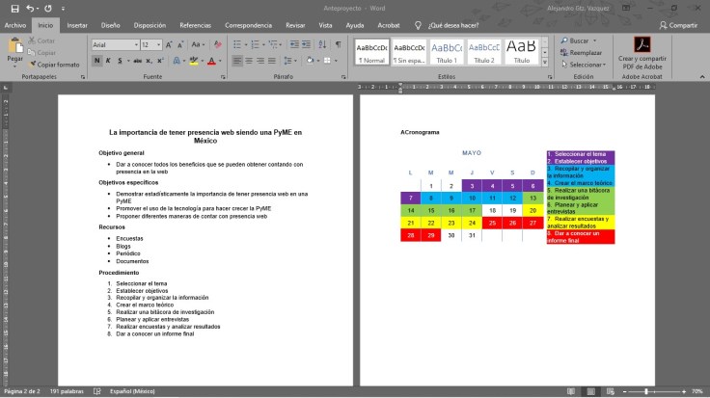Sort the selected text alphabetically
710x398 pixels.
tap(322, 44)
